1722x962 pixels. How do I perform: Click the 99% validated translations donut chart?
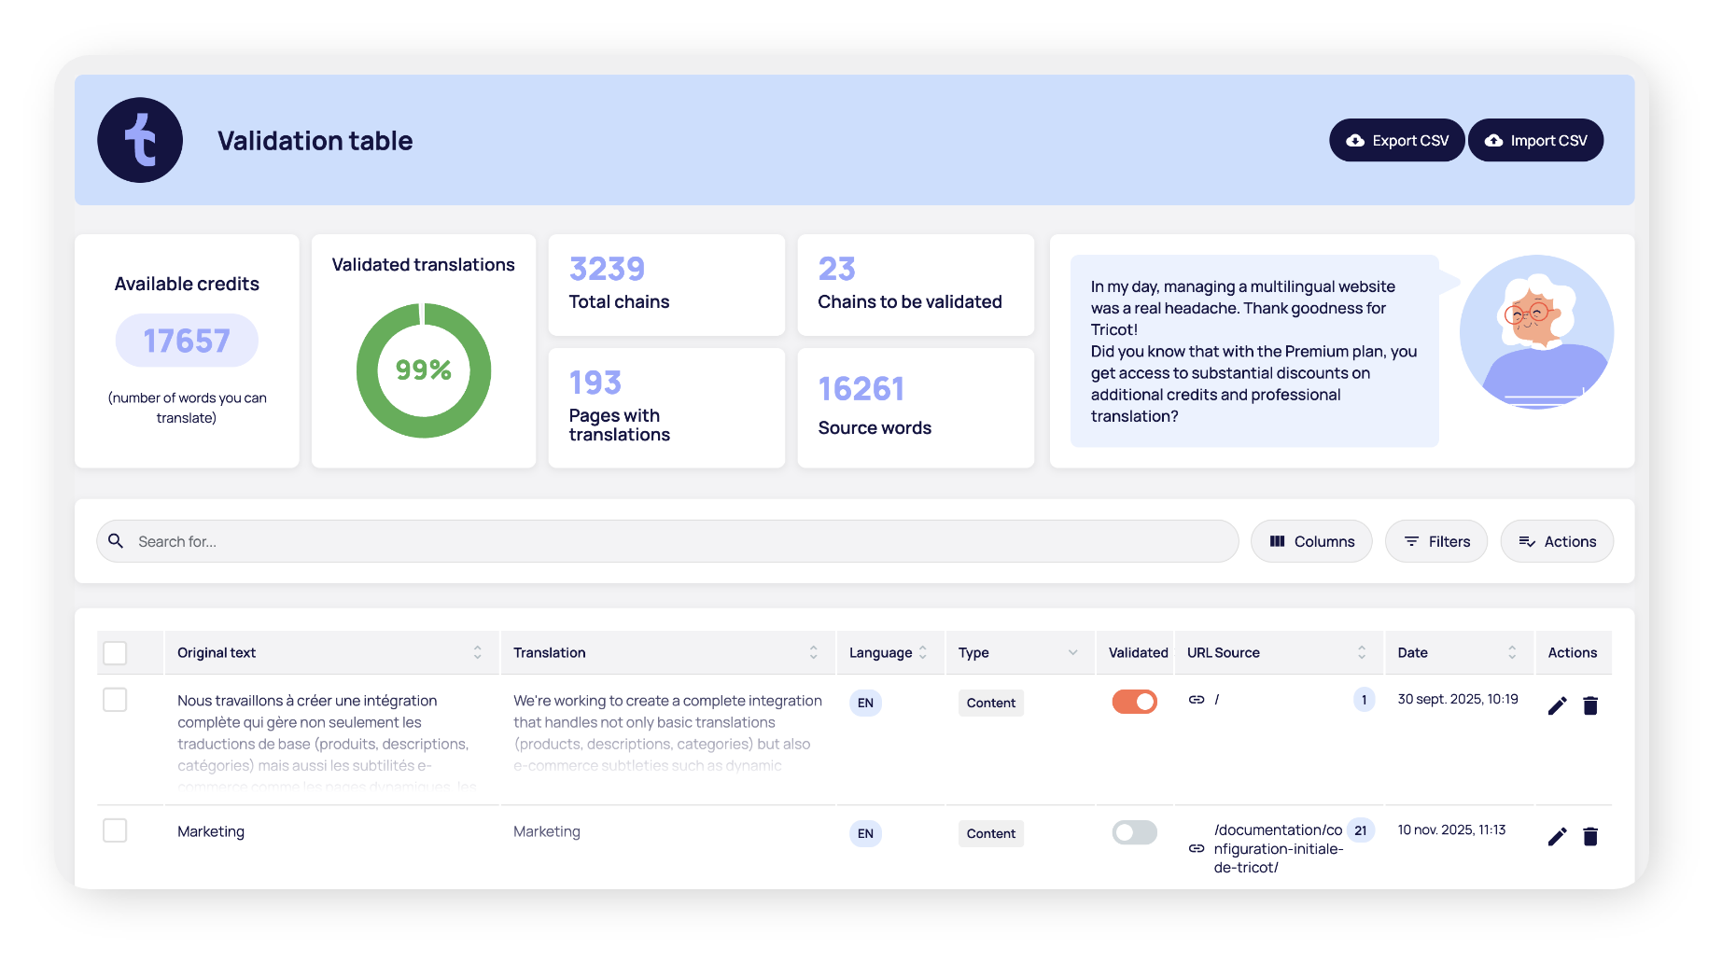click(x=423, y=370)
